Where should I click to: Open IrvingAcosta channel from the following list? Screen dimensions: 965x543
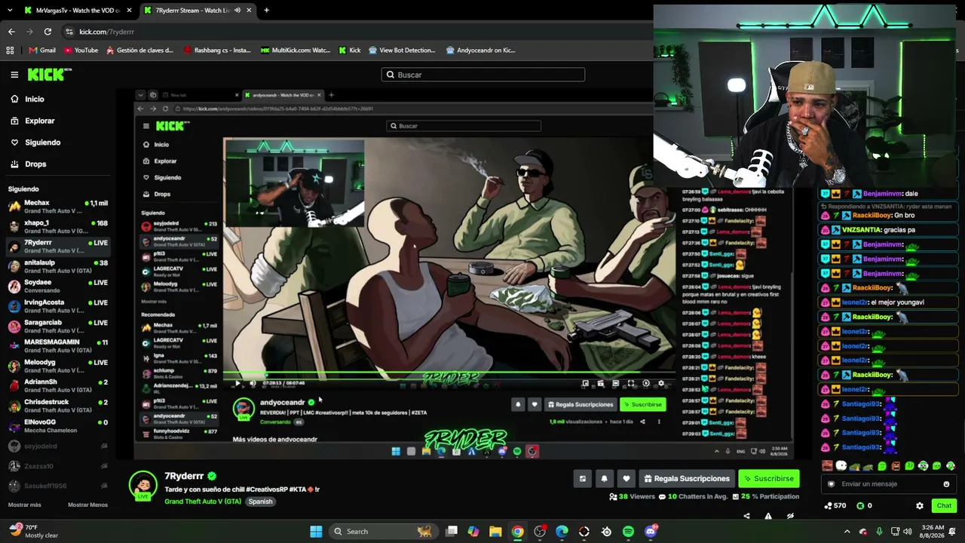coord(59,306)
